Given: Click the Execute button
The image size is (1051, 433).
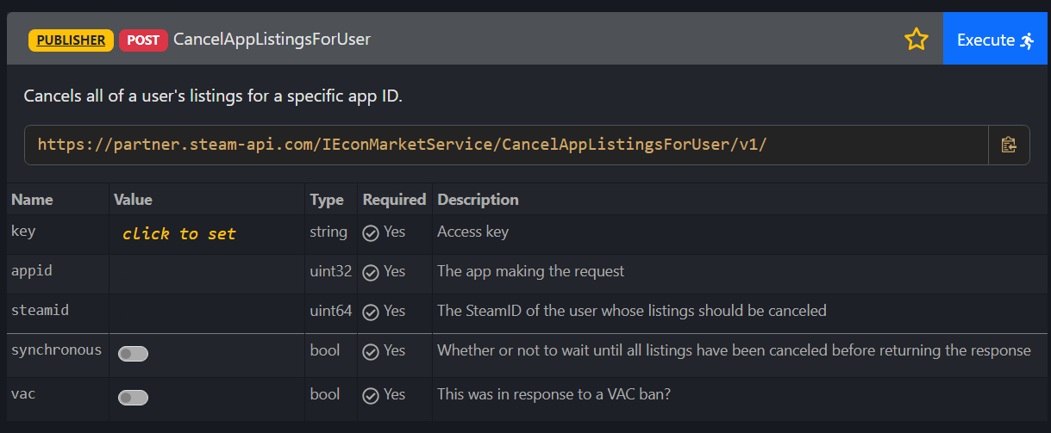Looking at the screenshot, I should (x=997, y=39).
